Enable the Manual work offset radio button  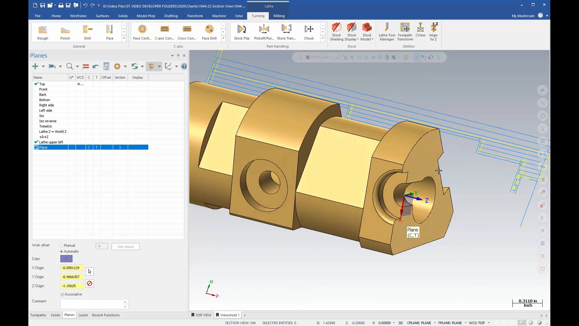pyautogui.click(x=62, y=245)
